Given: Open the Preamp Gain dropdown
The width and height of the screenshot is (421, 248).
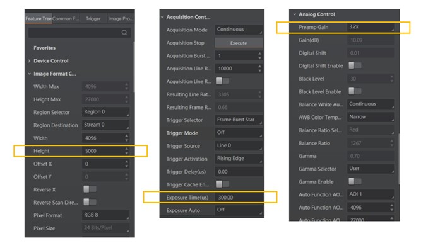Looking at the screenshot, I should [371, 27].
